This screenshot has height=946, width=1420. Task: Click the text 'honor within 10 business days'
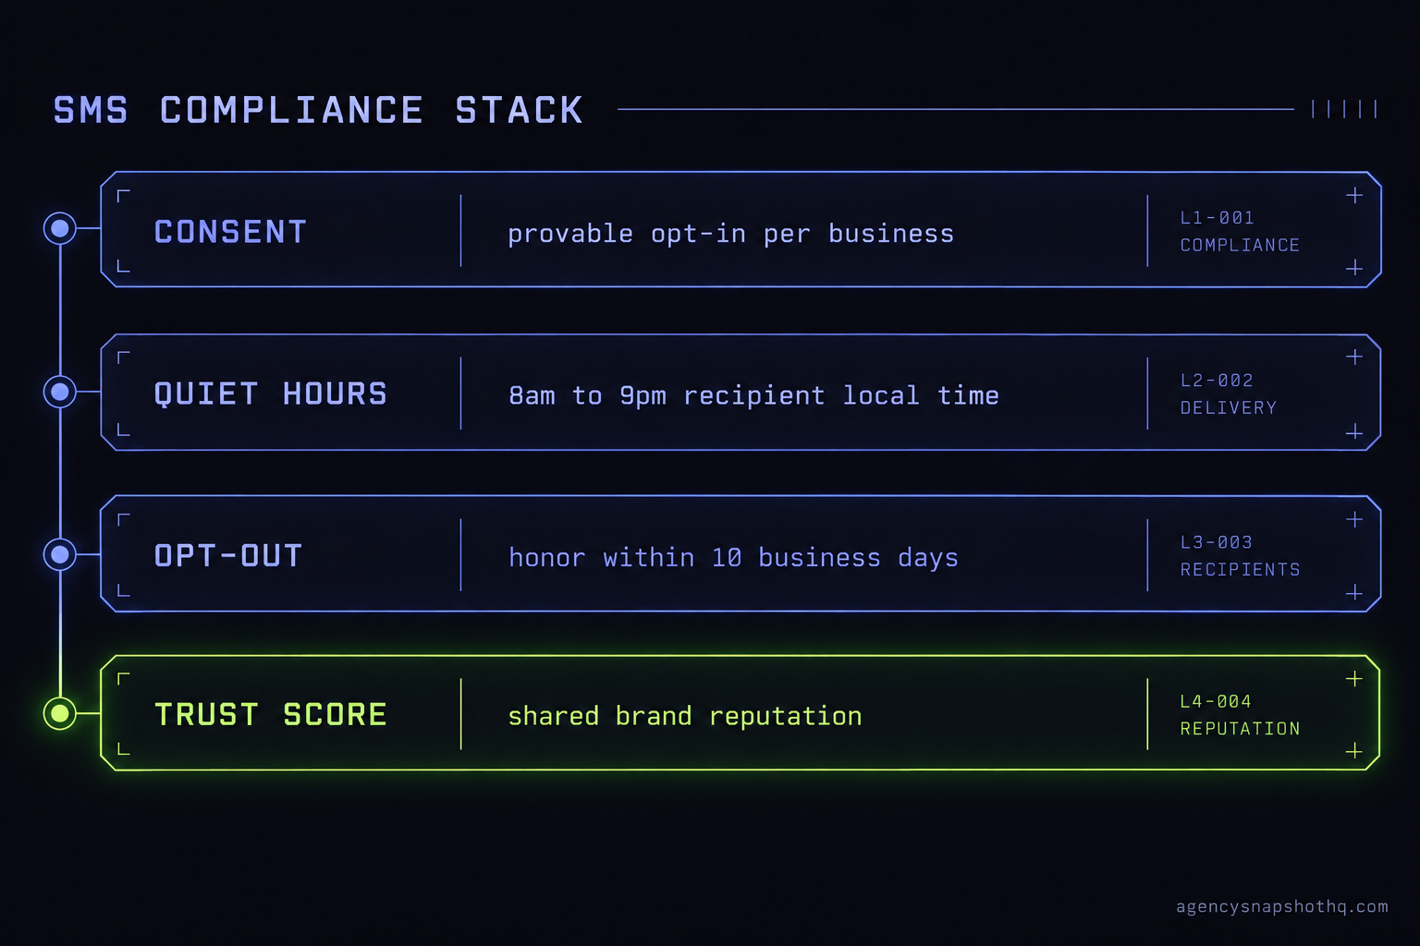coord(733,558)
